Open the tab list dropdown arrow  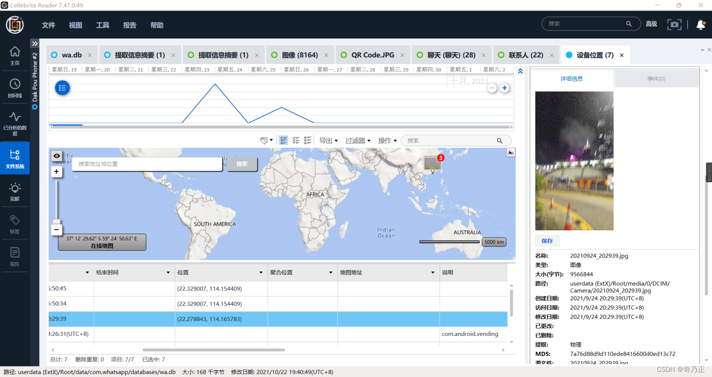coord(702,50)
